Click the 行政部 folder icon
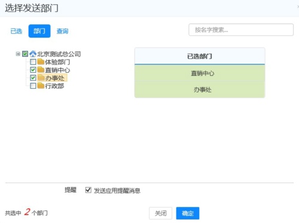This screenshot has width=299, height=223. [x=41, y=86]
